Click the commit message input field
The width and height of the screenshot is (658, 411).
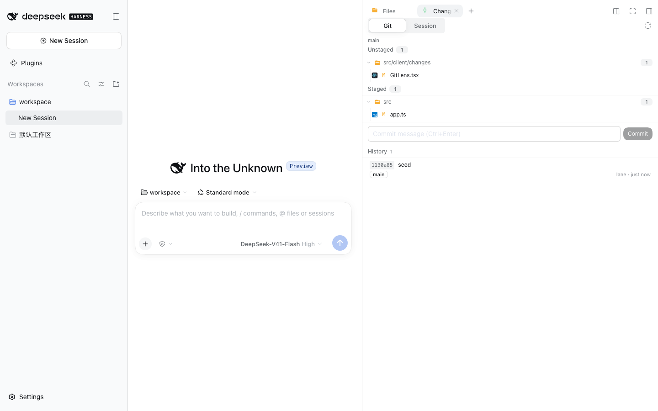pos(494,134)
